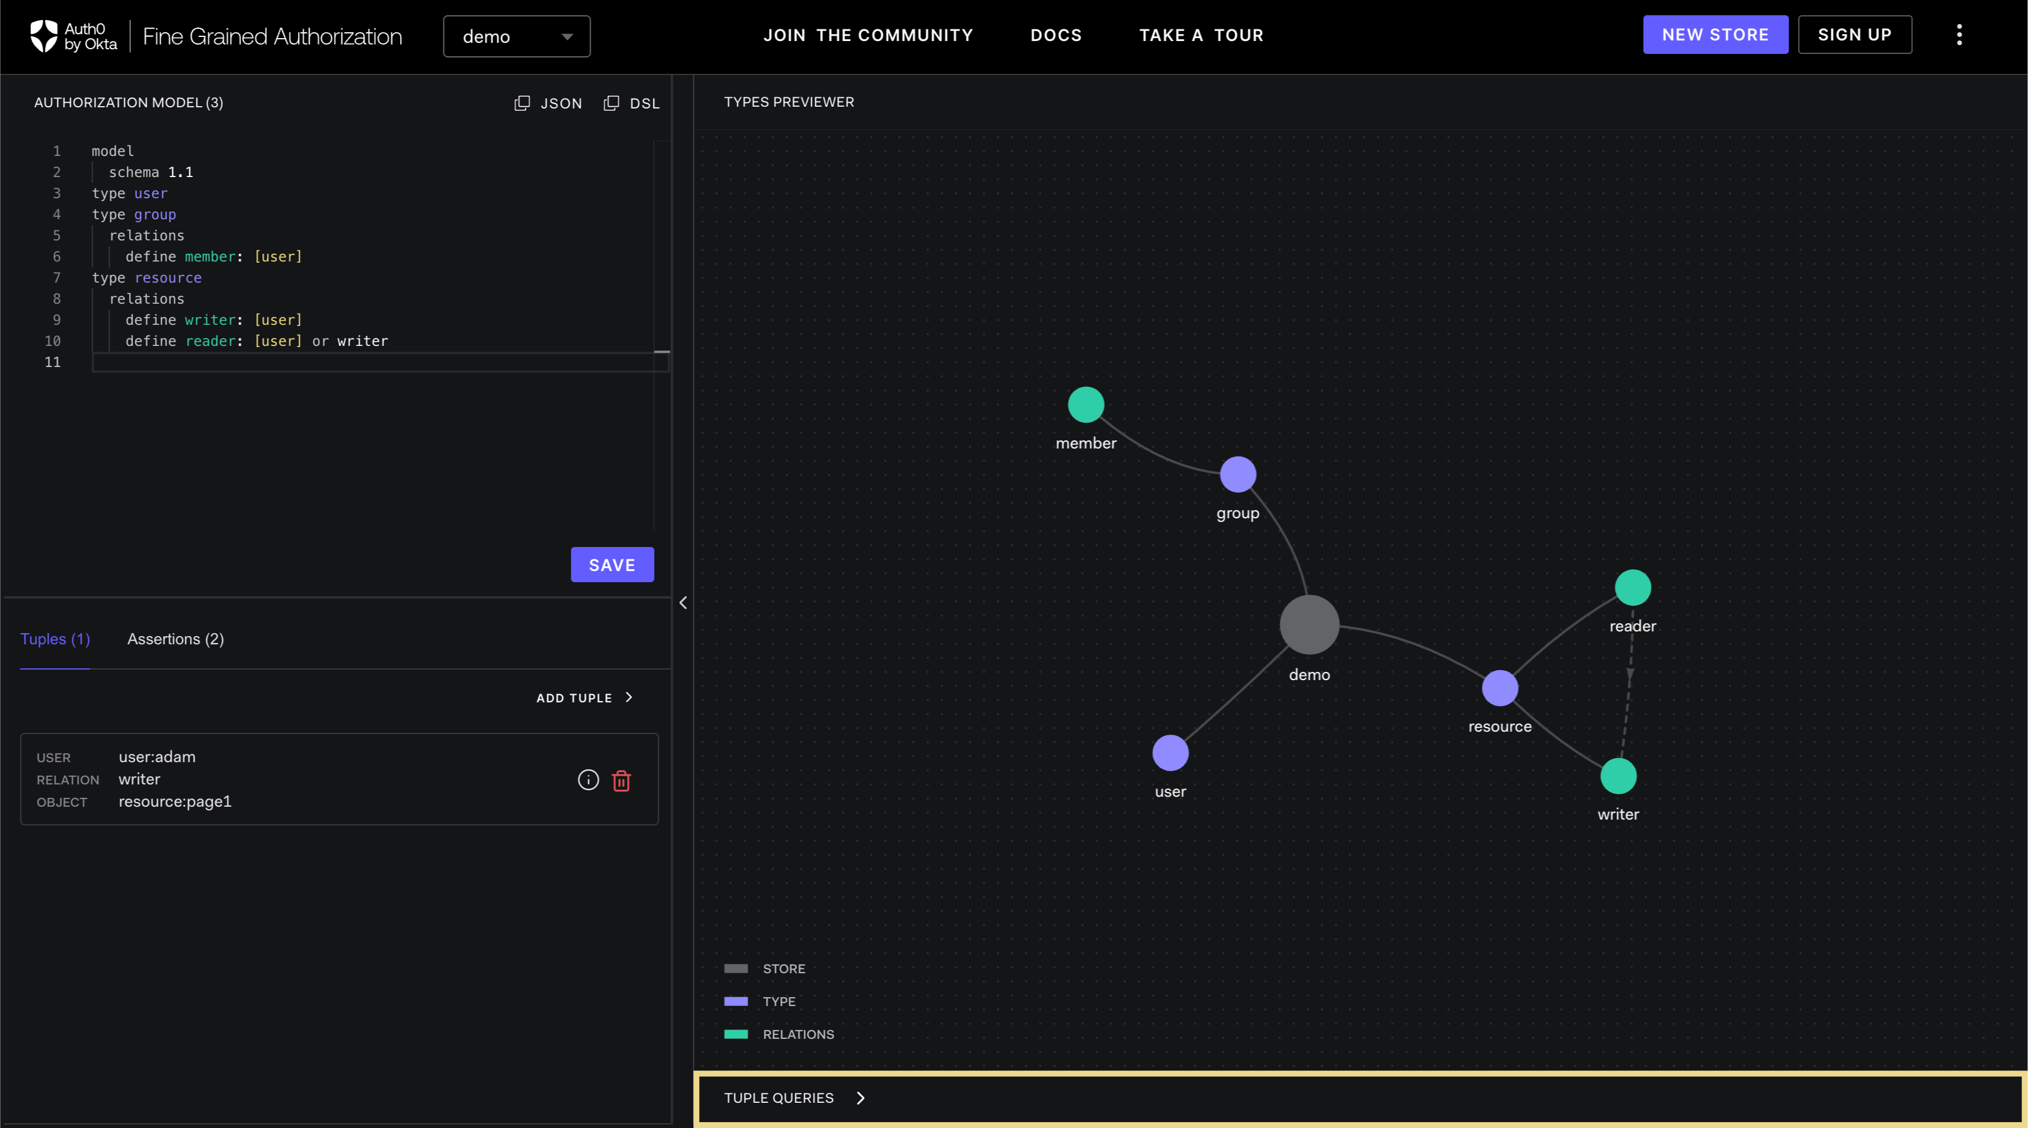Copy the model as JSON
Image resolution: width=2028 pixels, height=1128 pixels.
pyautogui.click(x=548, y=103)
